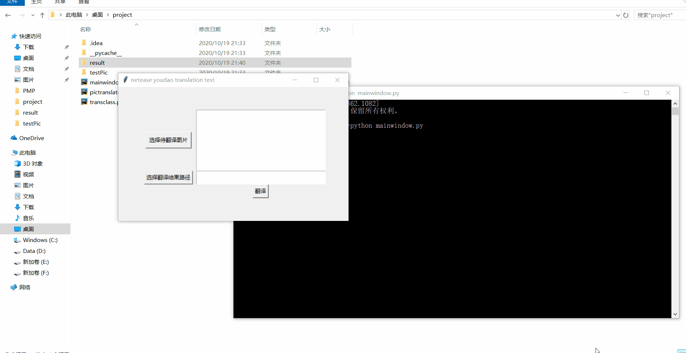
Task: Click the 共享 ribbon tab
Action: (x=60, y=2)
